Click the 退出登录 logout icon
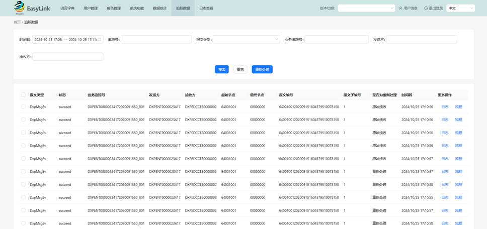 click(x=426, y=9)
